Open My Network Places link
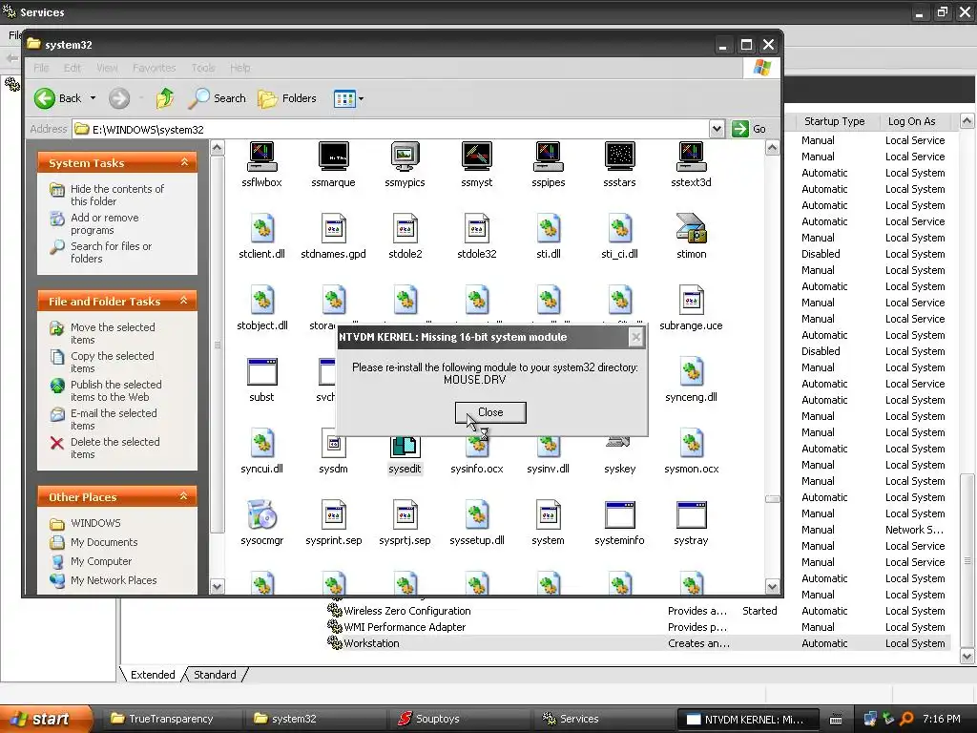 coord(114,580)
